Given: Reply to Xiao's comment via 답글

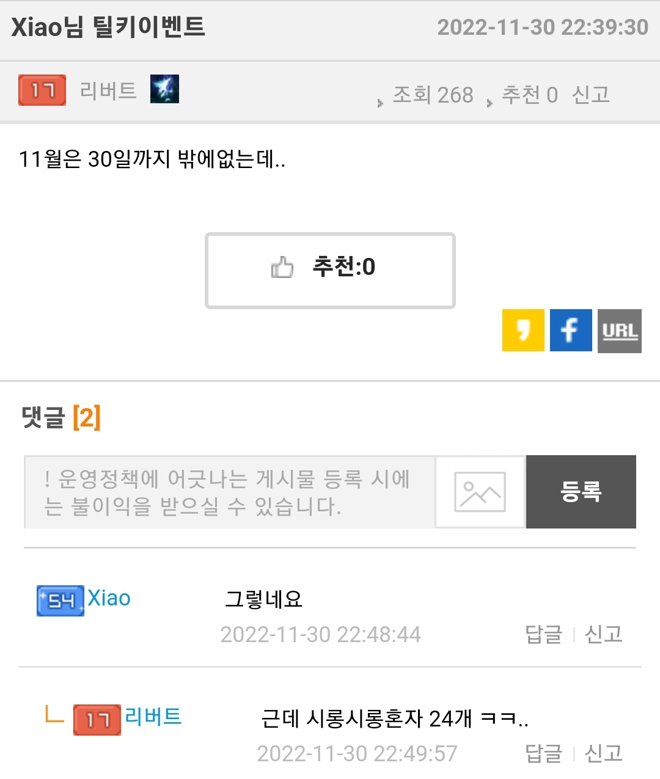Looking at the screenshot, I should 543,634.
